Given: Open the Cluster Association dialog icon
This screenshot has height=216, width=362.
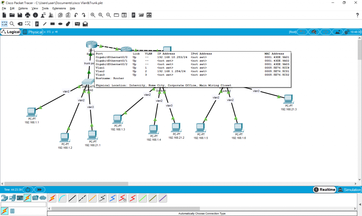Looking at the screenshot, I should click(x=149, y=15).
